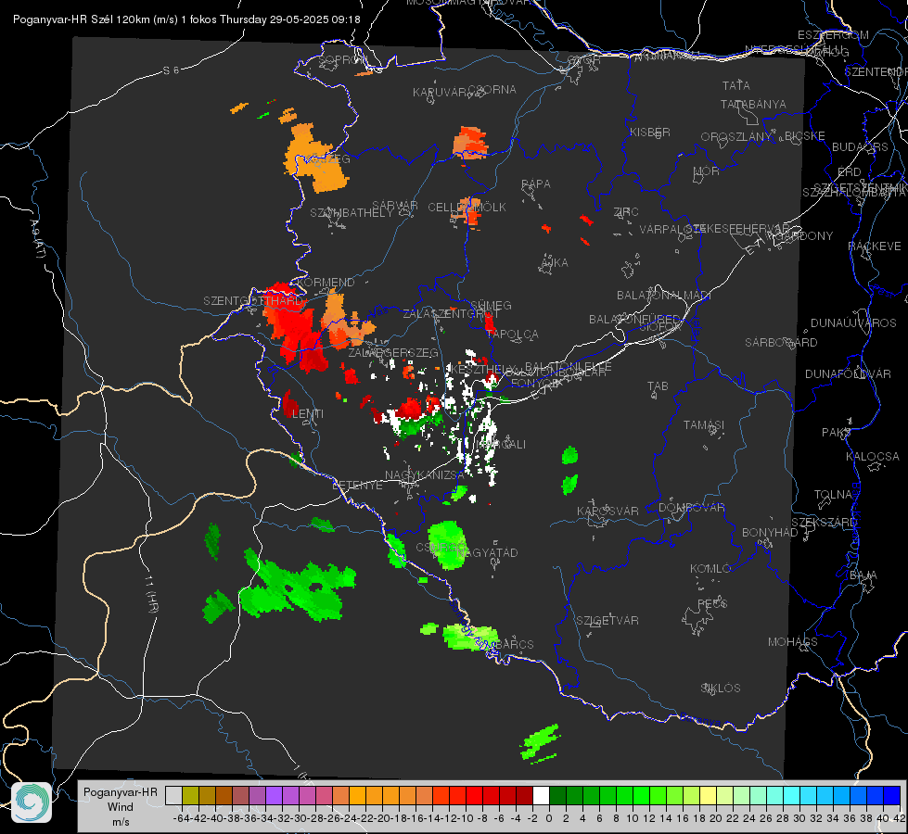Screen dimensions: 908x834
Task: Click the SIKLOS city label
Action: [721, 689]
